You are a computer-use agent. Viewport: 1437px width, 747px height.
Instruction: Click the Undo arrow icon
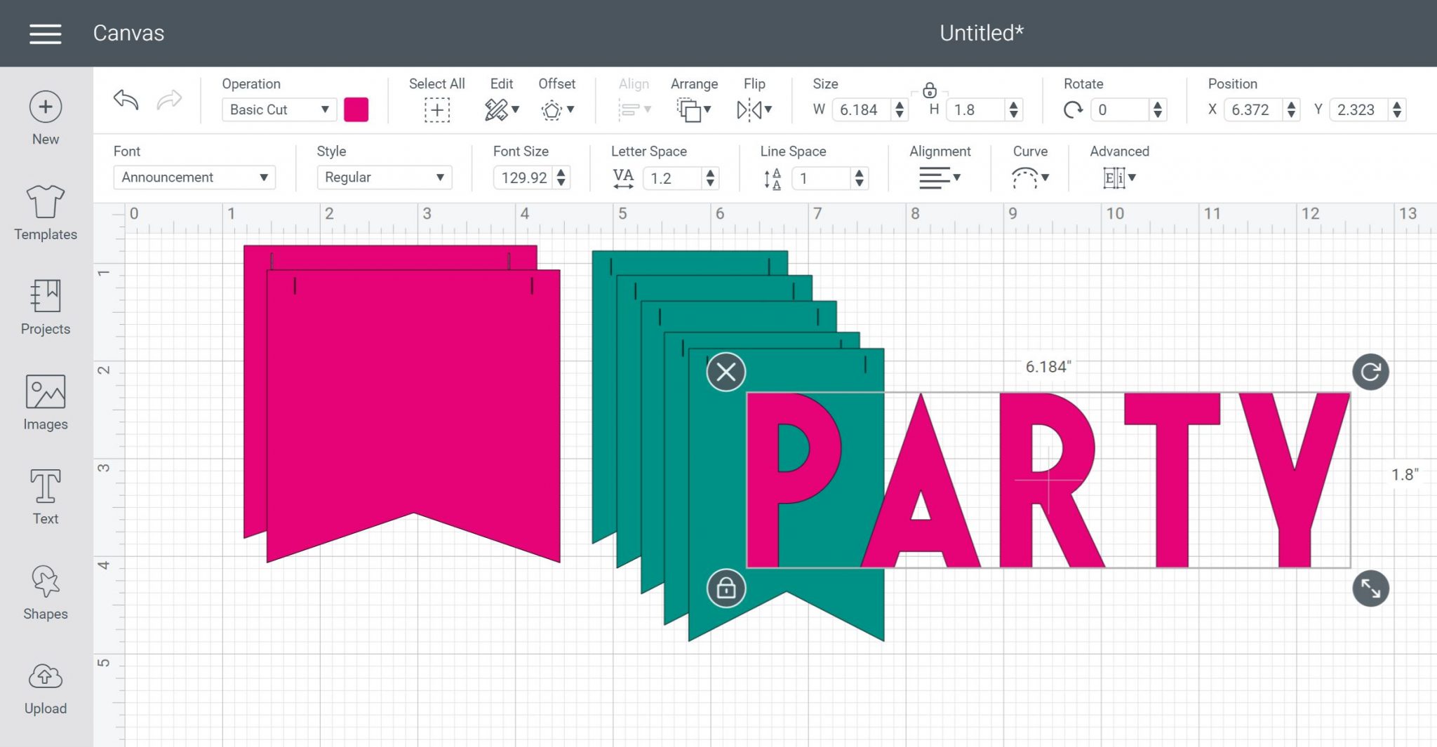coord(126,100)
